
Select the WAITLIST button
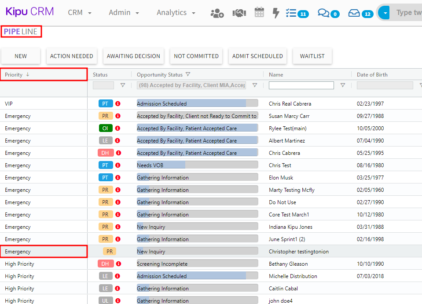coord(312,56)
